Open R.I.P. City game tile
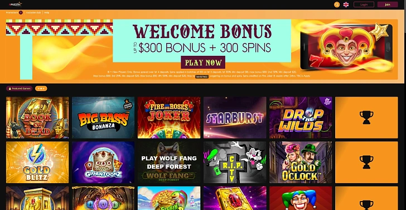Image resolution: width=406 pixels, height=210 pixels. coord(235,163)
